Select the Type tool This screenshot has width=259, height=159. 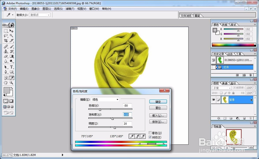tap(11, 67)
